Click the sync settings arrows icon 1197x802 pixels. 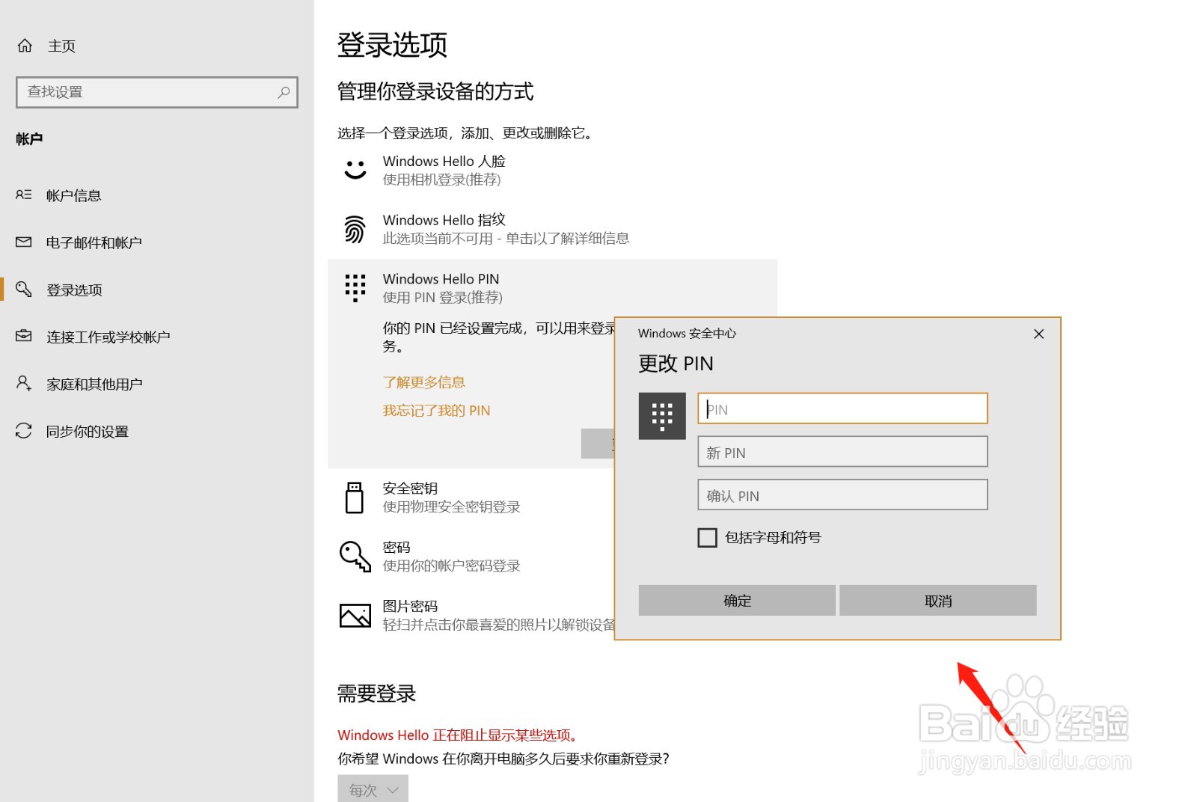pyautogui.click(x=24, y=430)
